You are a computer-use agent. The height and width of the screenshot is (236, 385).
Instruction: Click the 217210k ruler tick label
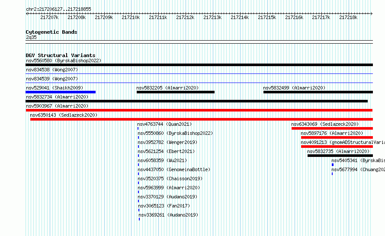[x=131, y=17]
